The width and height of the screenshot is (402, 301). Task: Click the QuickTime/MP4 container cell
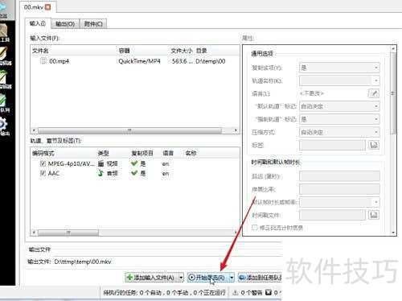[x=139, y=61]
